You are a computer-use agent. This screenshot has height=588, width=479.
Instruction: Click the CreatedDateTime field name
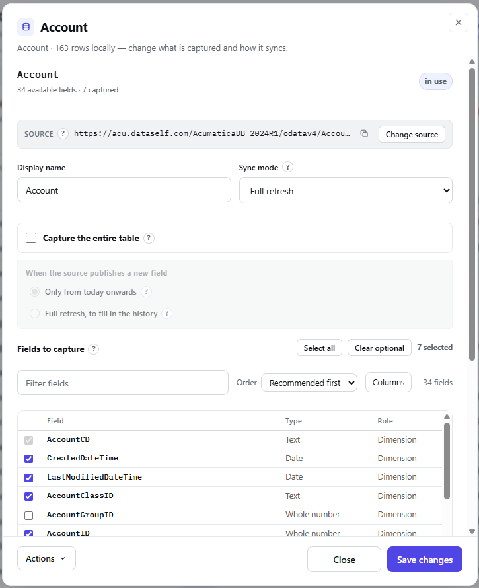point(83,458)
